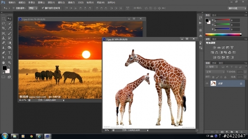Open the layer opacity dropdown arrow

click(245, 72)
